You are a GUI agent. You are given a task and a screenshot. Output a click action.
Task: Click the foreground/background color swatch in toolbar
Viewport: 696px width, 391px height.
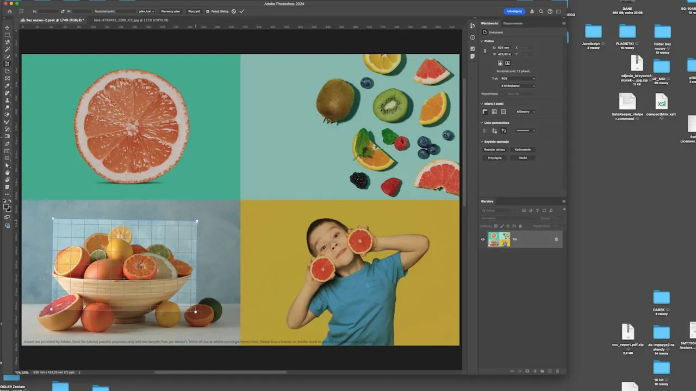(x=7, y=207)
